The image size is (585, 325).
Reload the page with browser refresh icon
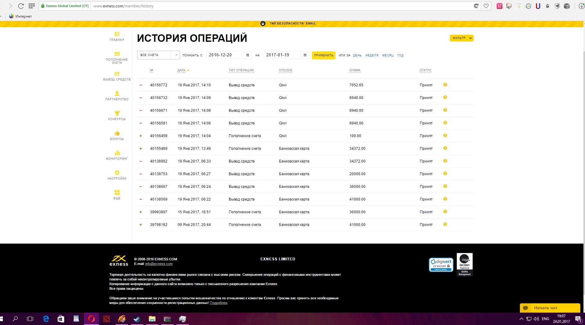tap(21, 6)
